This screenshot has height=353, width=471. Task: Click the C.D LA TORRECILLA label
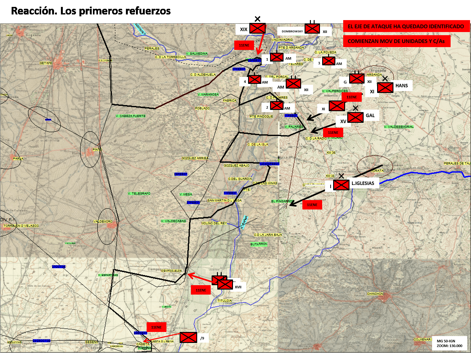click(x=170, y=57)
